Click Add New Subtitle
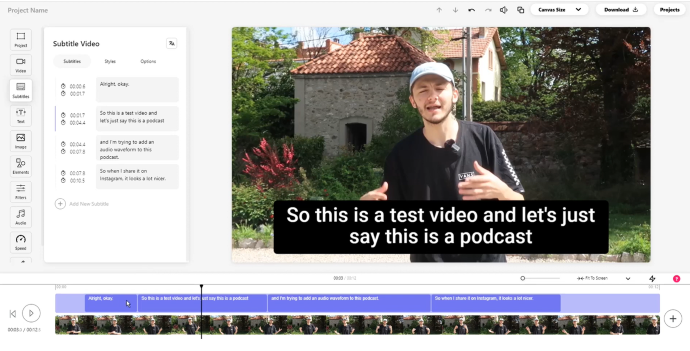Viewport: 690px width, 351px height. pos(82,204)
